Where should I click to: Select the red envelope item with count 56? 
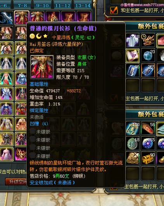point(148,128)
